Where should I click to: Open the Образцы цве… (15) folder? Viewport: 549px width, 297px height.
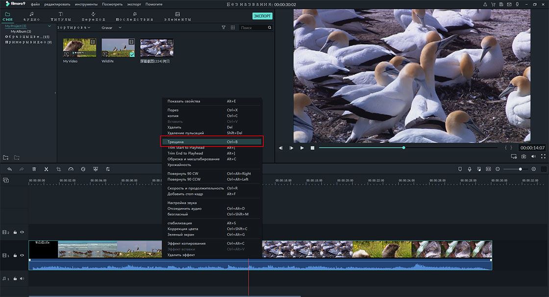[x=27, y=36]
